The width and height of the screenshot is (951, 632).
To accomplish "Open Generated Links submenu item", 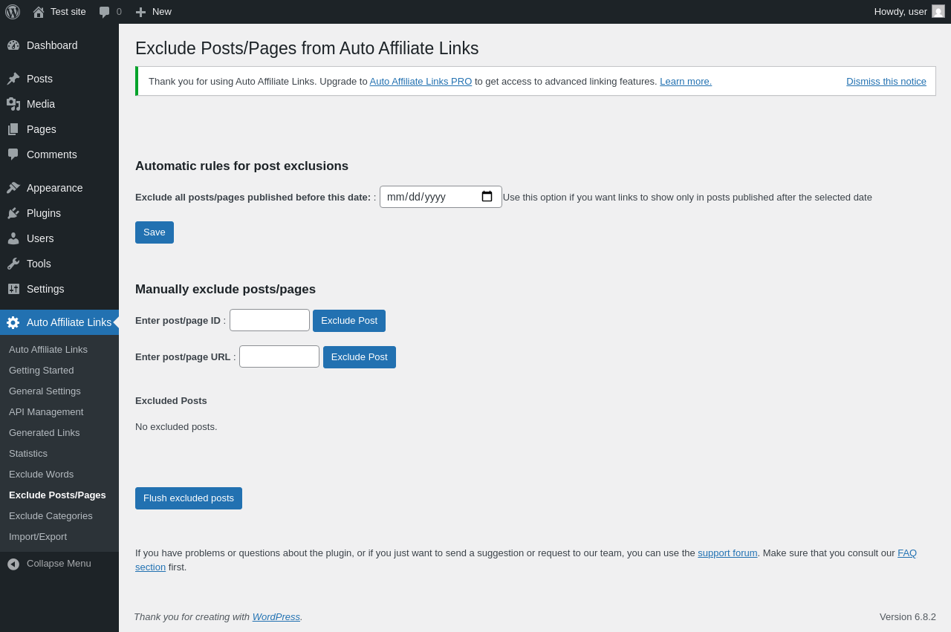I will [x=59, y=432].
